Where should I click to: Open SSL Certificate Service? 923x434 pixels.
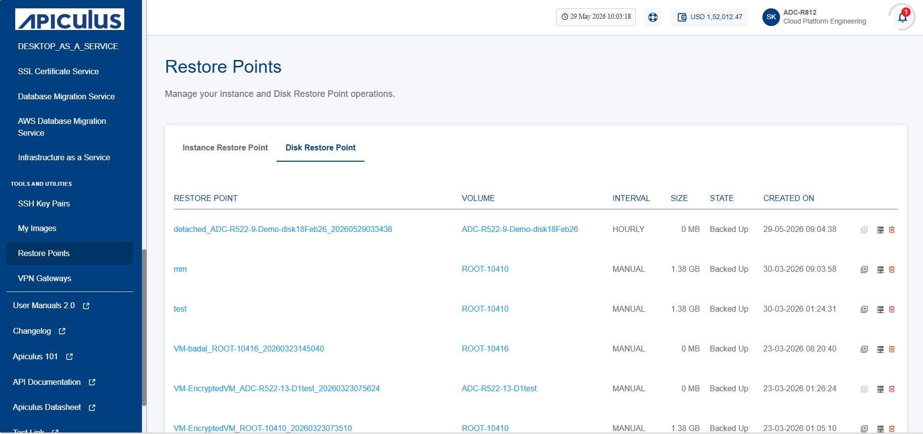coord(58,71)
